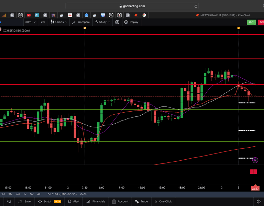Click the 12:00 time axis label
The width and height of the screenshot is (264, 206).
tap(142, 188)
